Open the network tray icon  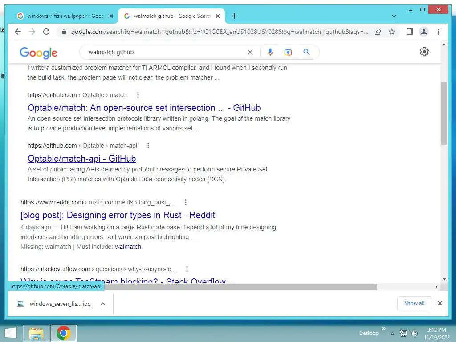coord(403,333)
